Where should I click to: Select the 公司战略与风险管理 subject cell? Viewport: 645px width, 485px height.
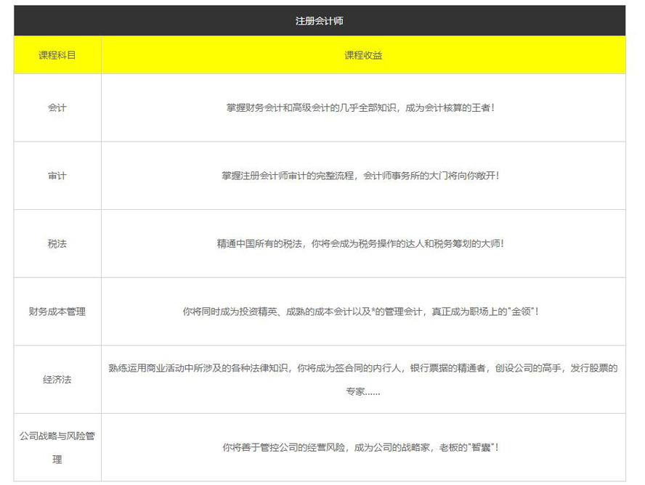[x=57, y=447]
